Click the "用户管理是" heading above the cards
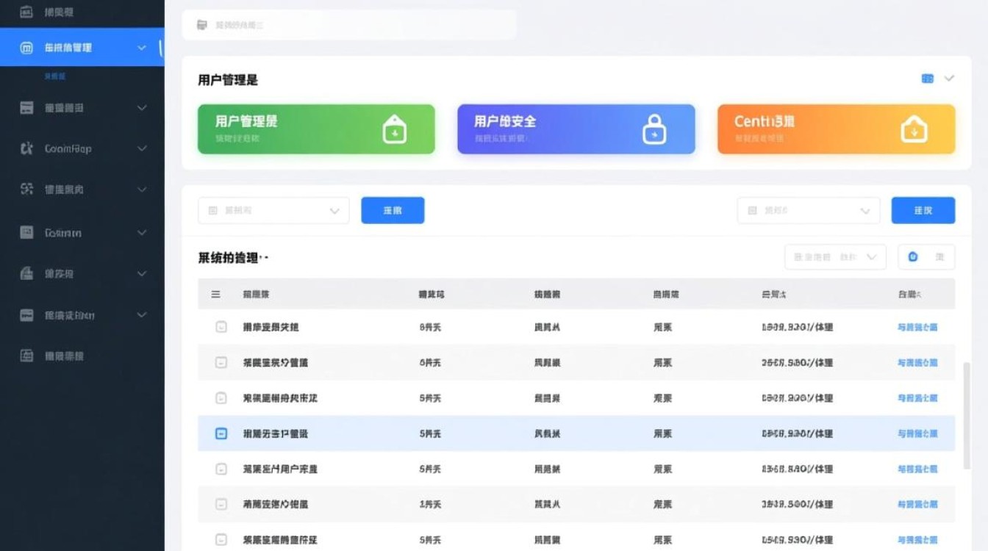The image size is (988, 551). [x=228, y=80]
